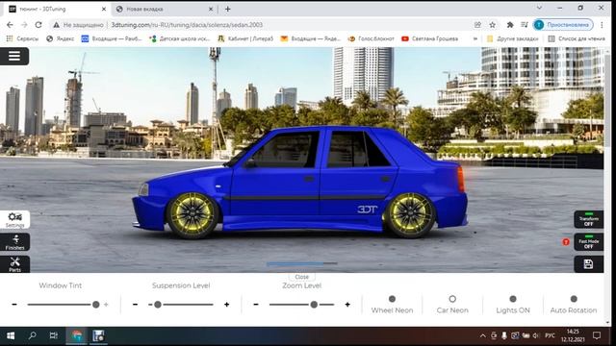The image size is (616, 346).
Task: Open the Яндекс bookmark
Action: 60,38
